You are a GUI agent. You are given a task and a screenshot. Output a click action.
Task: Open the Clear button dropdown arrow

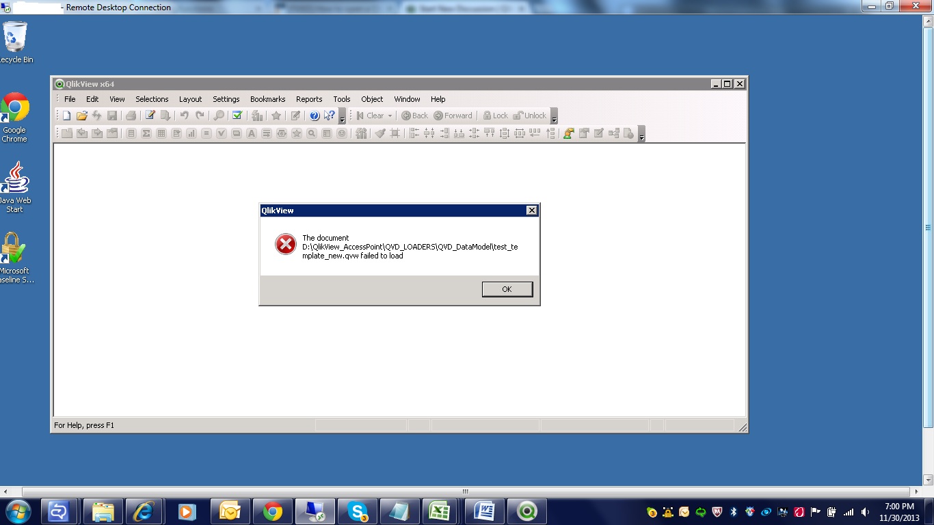(x=390, y=116)
